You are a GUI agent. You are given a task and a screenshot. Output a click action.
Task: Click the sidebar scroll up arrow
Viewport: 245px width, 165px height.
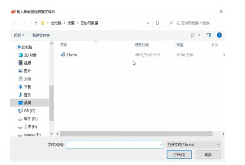point(52,43)
